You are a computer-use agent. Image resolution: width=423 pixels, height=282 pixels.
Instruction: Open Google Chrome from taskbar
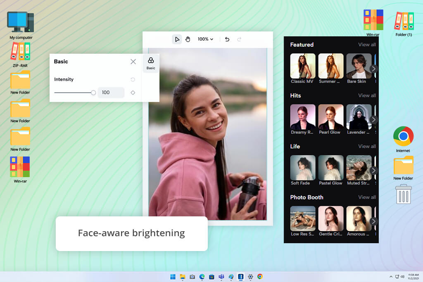(x=260, y=277)
